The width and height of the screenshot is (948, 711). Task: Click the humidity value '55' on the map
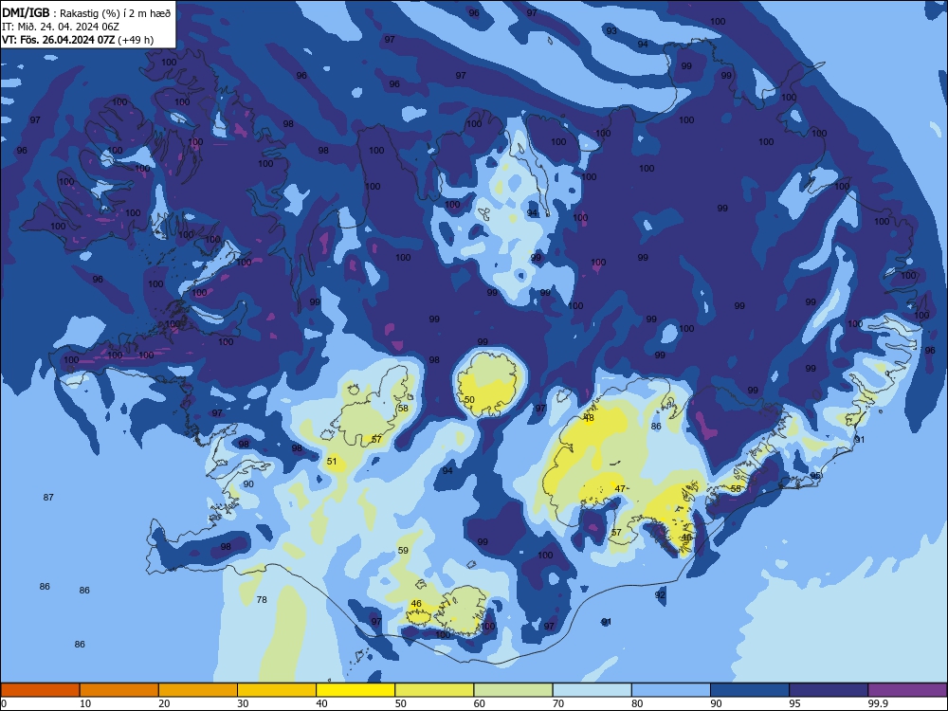tap(736, 488)
